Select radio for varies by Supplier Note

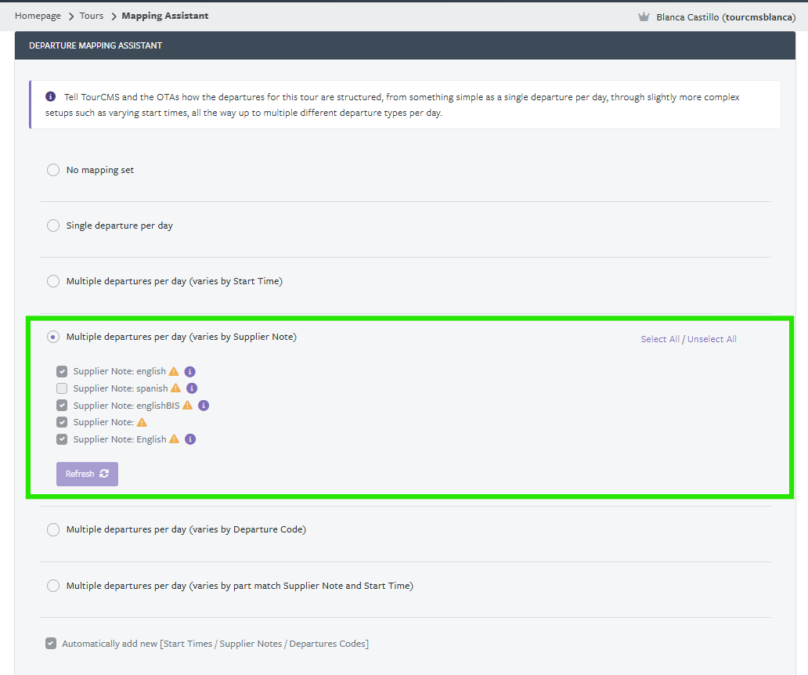tap(53, 337)
